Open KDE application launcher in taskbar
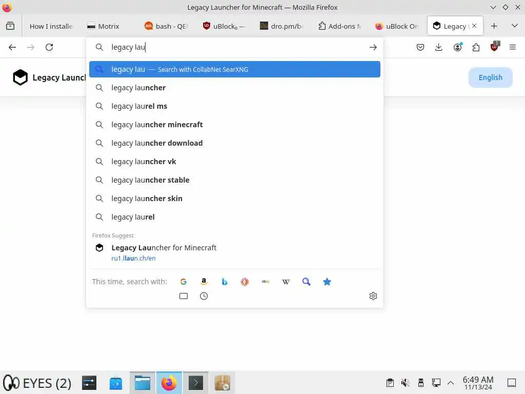The image size is (525, 394). click(x=11, y=383)
